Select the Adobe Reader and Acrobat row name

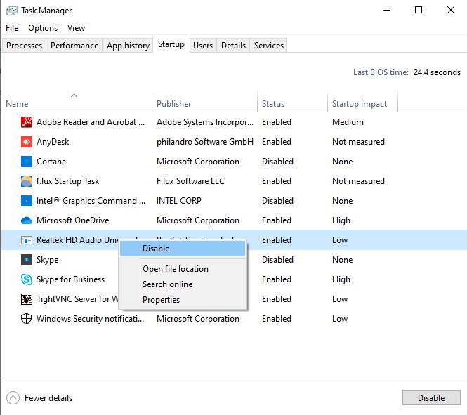click(x=91, y=122)
